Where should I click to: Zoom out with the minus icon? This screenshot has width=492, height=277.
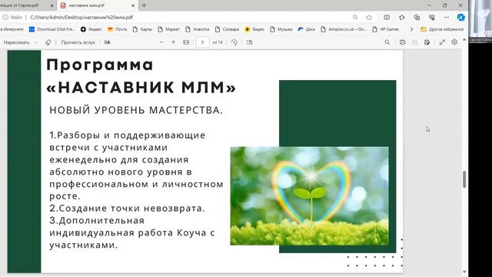pyautogui.click(x=161, y=42)
